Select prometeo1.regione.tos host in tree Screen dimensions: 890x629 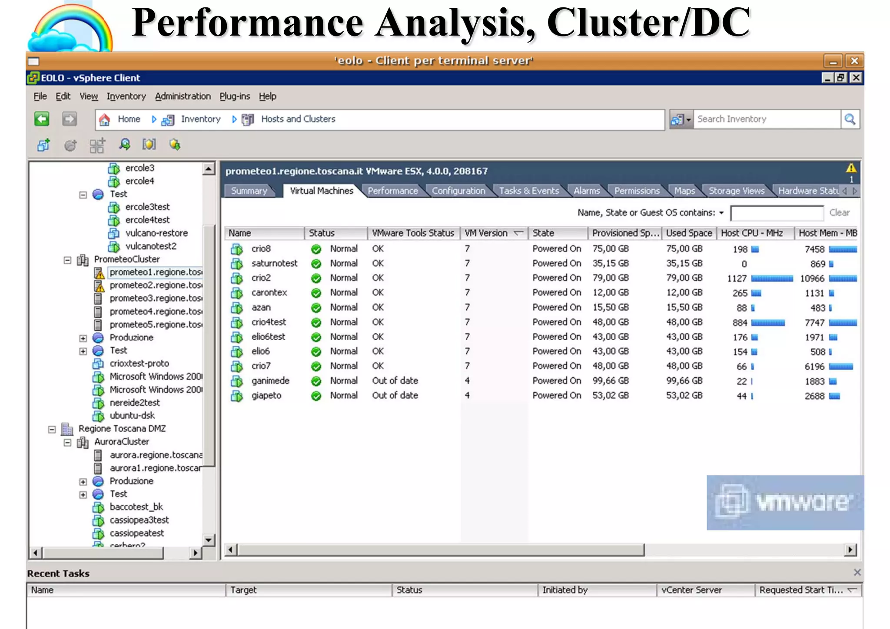click(156, 272)
